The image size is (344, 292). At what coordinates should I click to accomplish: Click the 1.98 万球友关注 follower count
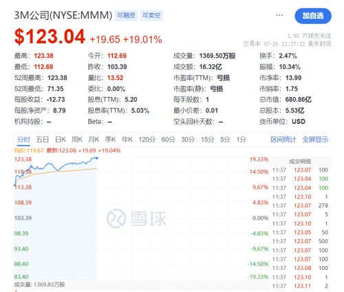pos(310,36)
